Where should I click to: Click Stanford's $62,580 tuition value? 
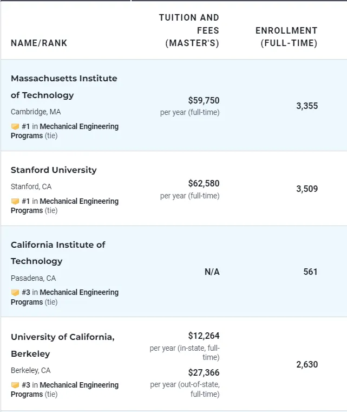pos(204,183)
